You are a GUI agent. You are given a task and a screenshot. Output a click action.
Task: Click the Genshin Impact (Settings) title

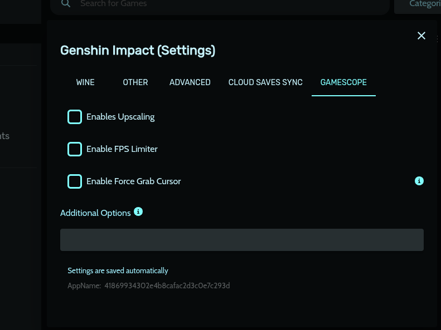138,51
